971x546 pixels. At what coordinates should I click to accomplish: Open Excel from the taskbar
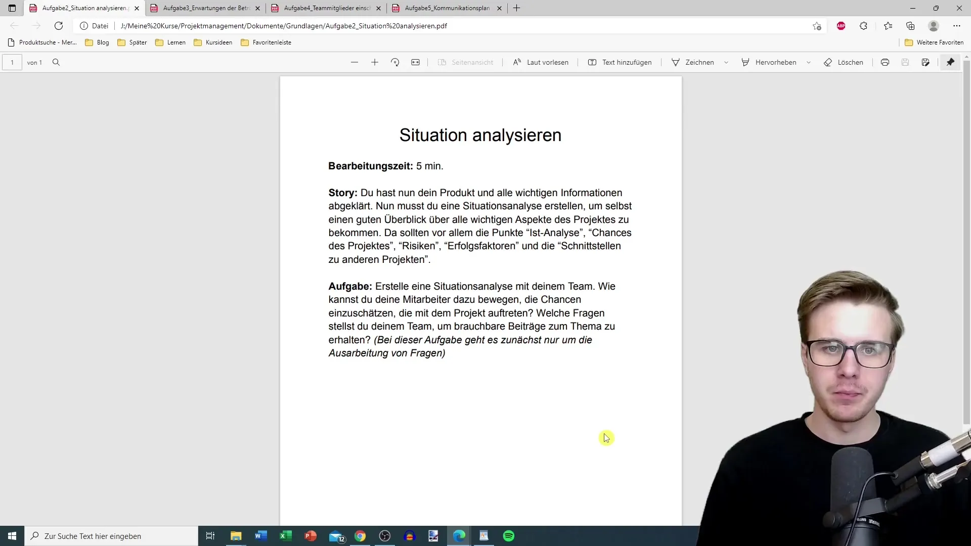pyautogui.click(x=286, y=536)
